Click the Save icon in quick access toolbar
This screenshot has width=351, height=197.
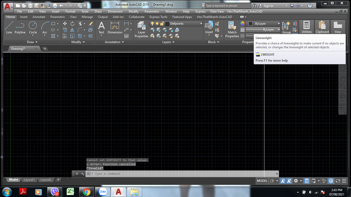coord(30,6)
